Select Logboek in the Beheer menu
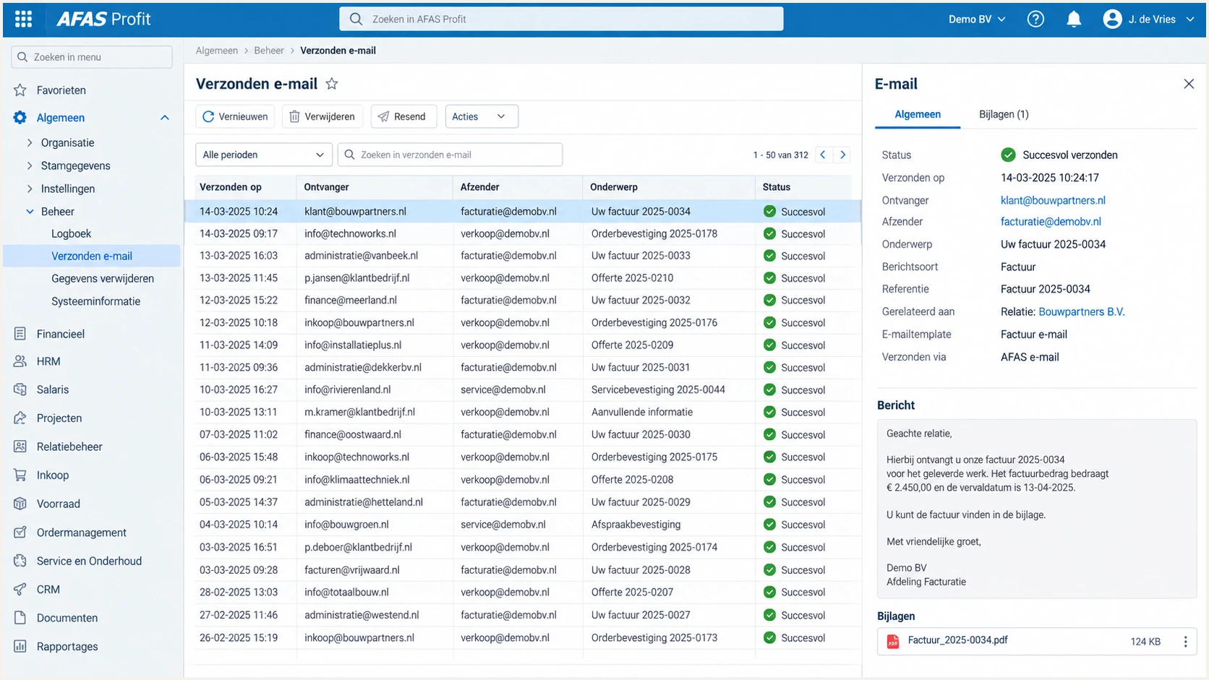 [x=71, y=234]
